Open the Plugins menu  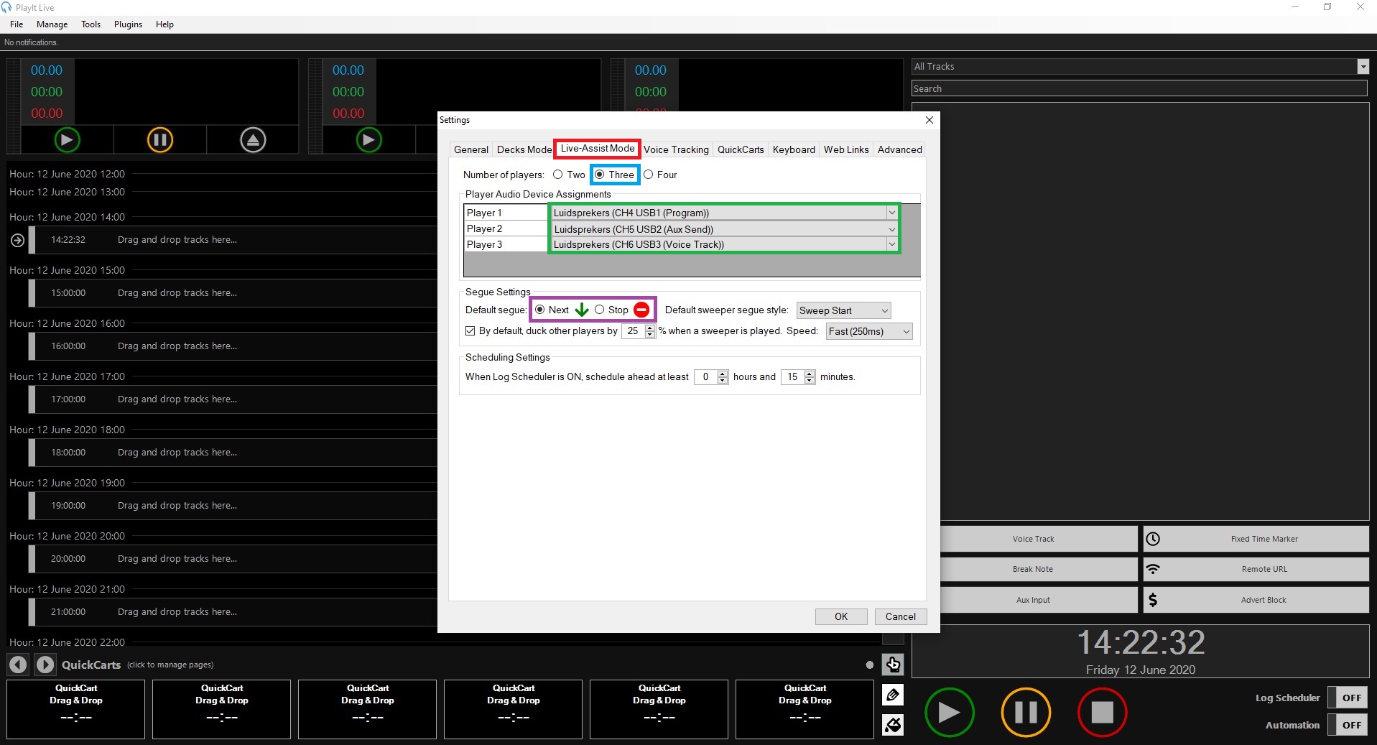[x=128, y=24]
